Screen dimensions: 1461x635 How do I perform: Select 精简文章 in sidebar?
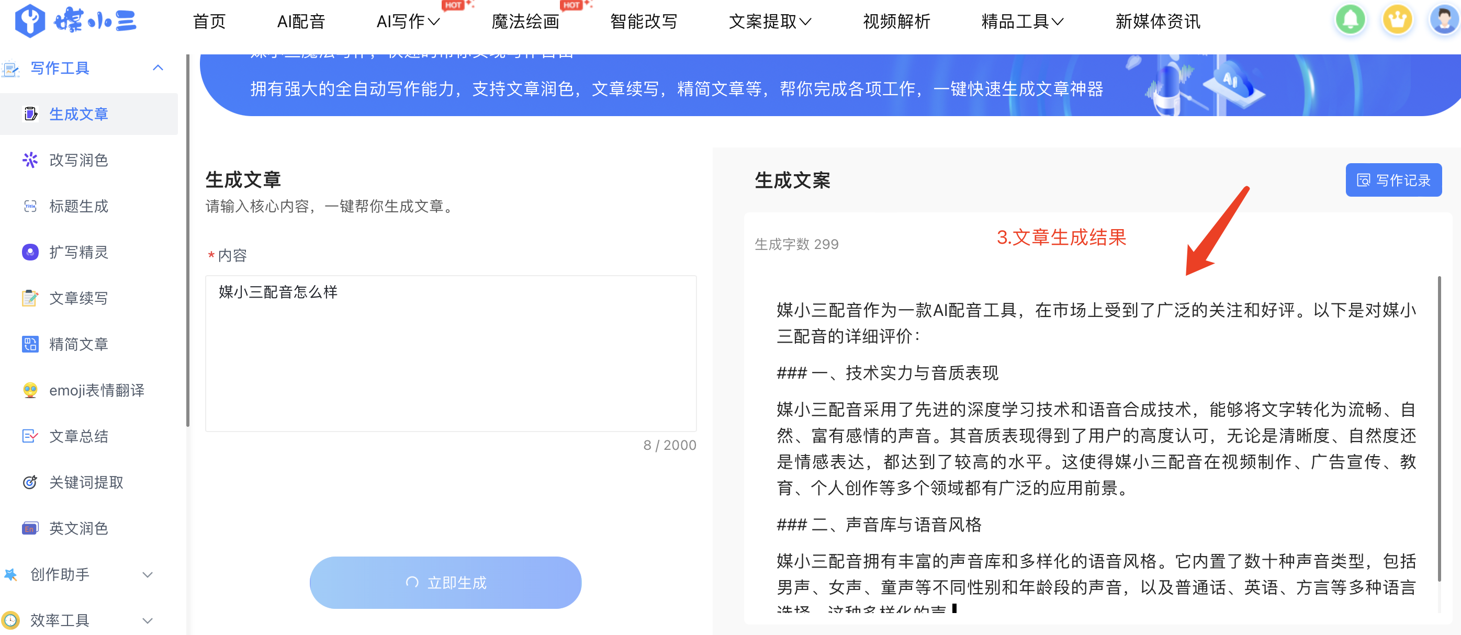89,344
